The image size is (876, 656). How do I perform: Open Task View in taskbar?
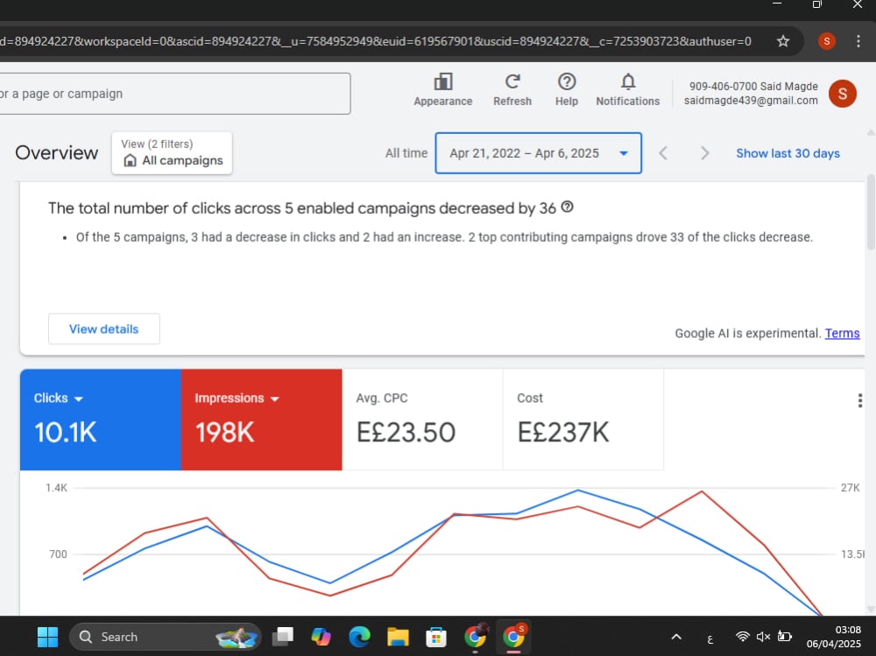[x=283, y=637]
